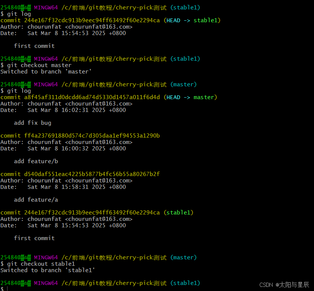Screen dimensions: 314x291
Task: Click commit hash a8f45af311d0dcdd6ad74d5330d1457a011f6d4d
Action: (x=92, y=97)
